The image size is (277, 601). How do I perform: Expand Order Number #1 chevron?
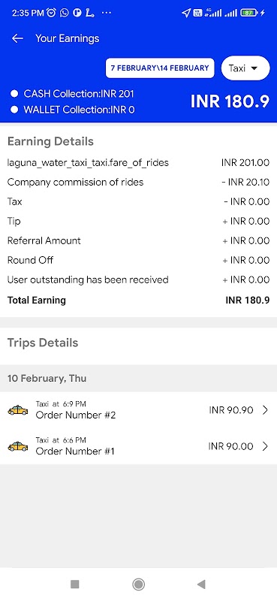pyautogui.click(x=265, y=446)
